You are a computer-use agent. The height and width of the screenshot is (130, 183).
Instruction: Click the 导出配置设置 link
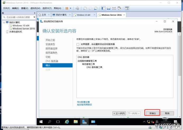point(83,102)
